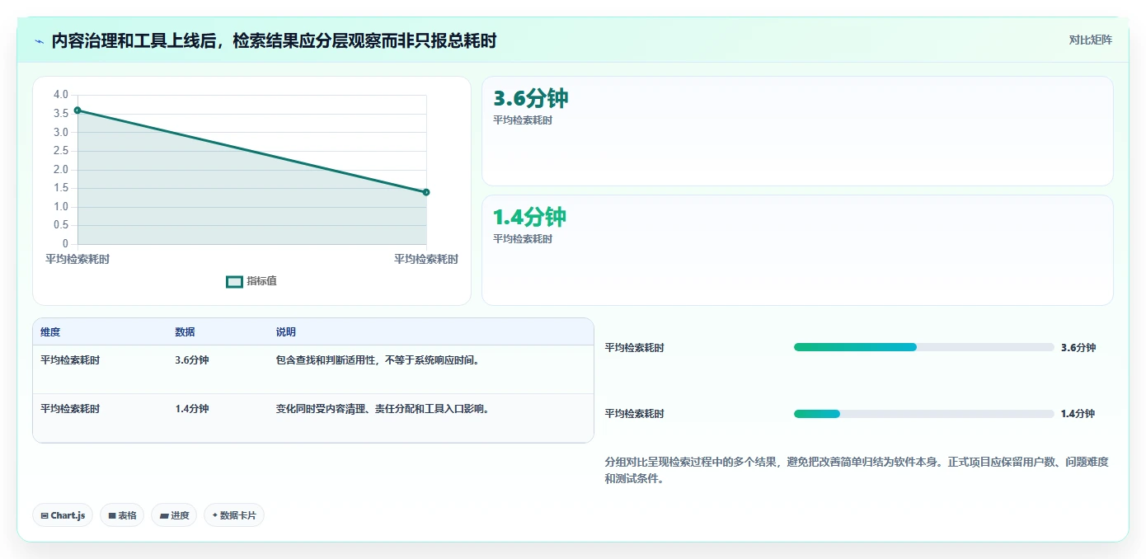This screenshot has width=1146, height=559.
Task: Select the large 3.6分钟 value on the data card
Action: 531,98
